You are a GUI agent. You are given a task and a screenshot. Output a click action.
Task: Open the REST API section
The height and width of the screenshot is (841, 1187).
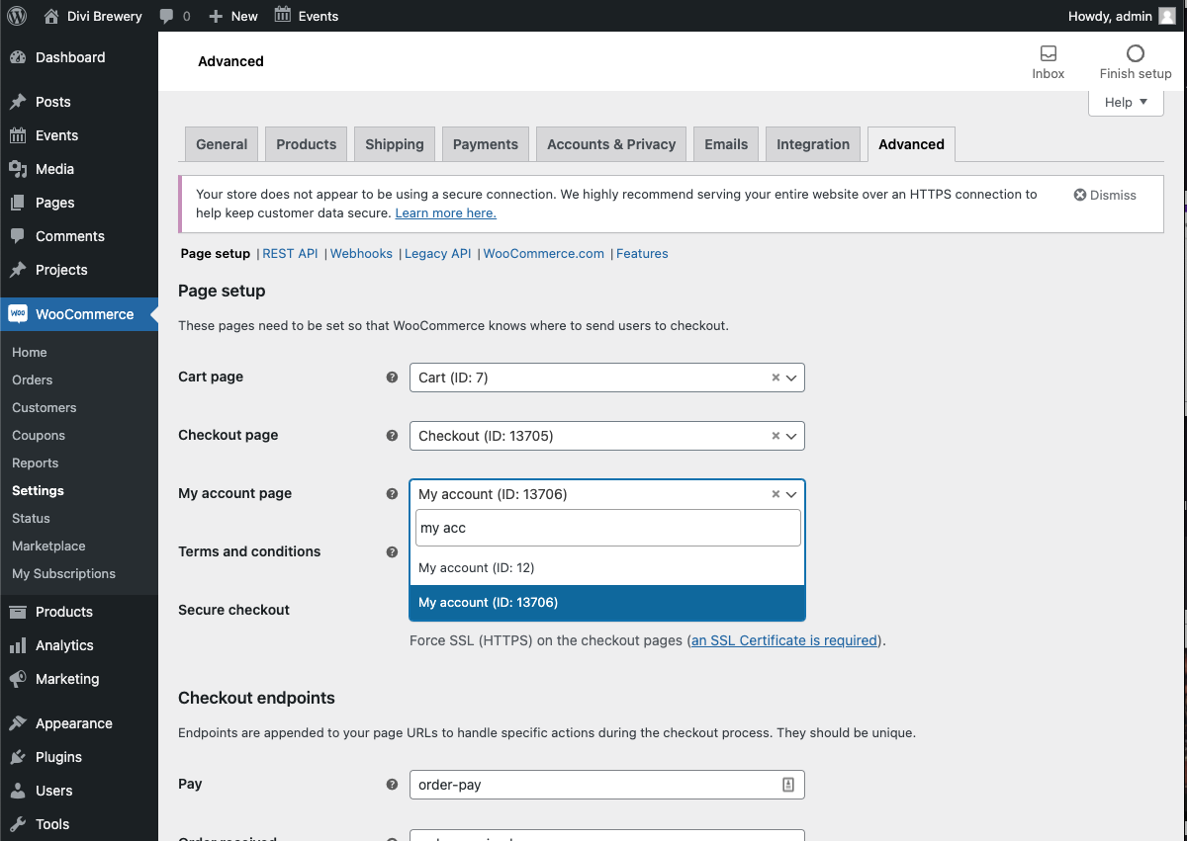coord(290,254)
